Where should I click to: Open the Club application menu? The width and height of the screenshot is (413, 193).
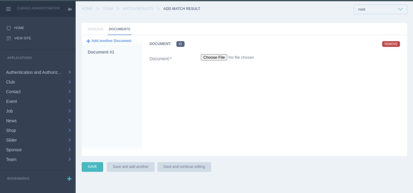tap(10, 82)
